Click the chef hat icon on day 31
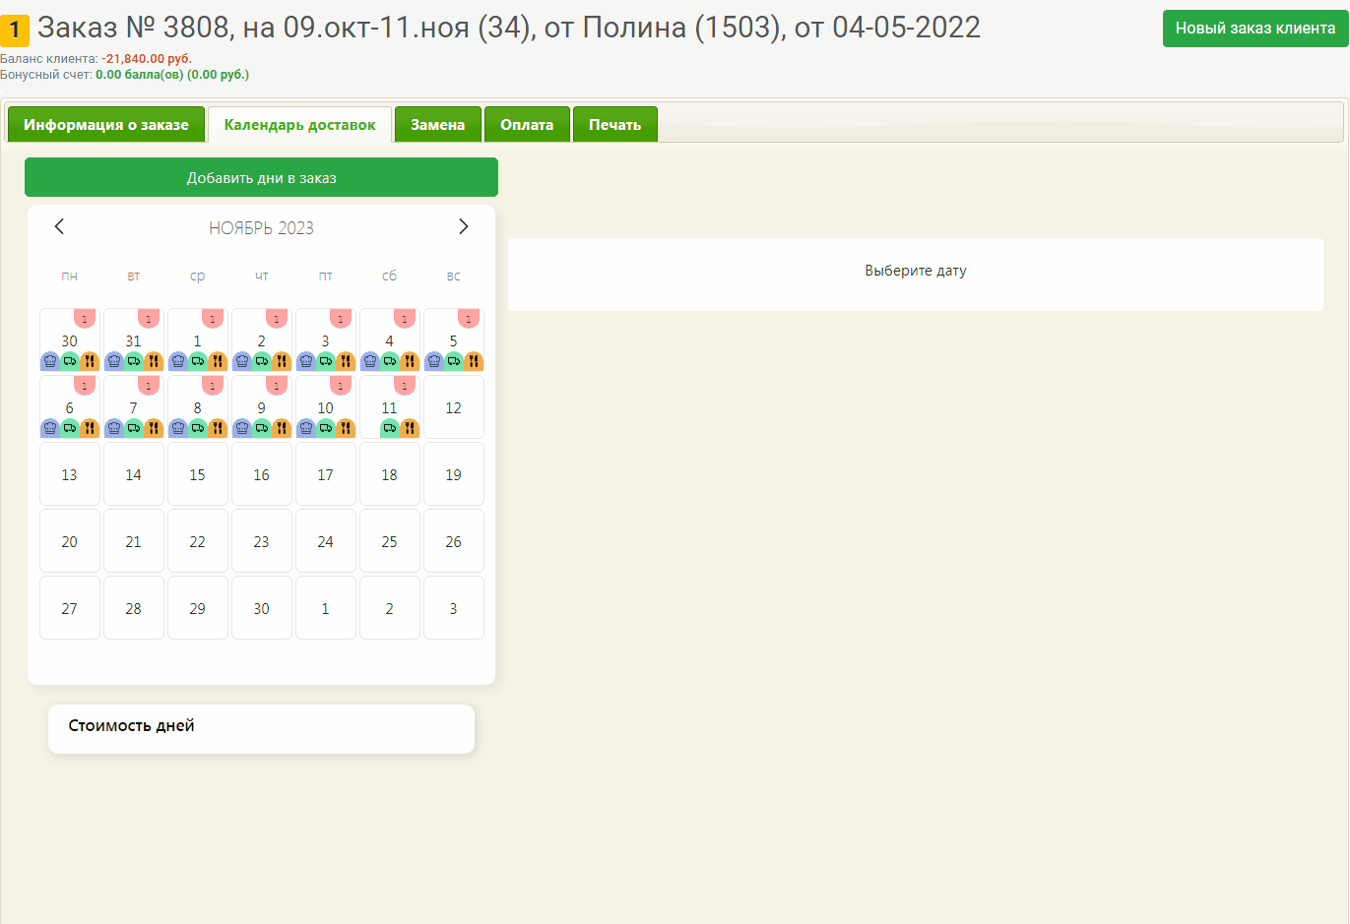This screenshot has width=1350, height=924. point(114,361)
